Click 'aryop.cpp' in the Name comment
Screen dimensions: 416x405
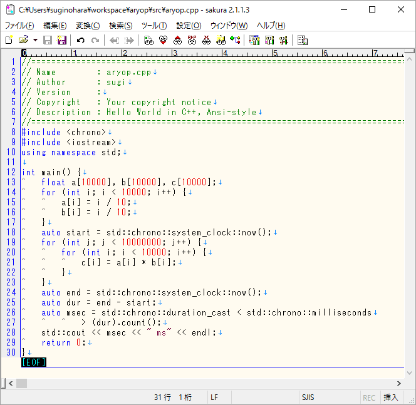pyautogui.click(x=128, y=73)
